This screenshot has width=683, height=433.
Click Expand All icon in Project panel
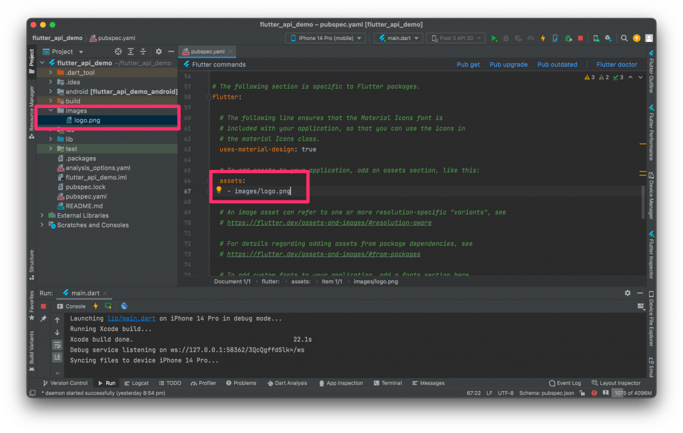(131, 51)
